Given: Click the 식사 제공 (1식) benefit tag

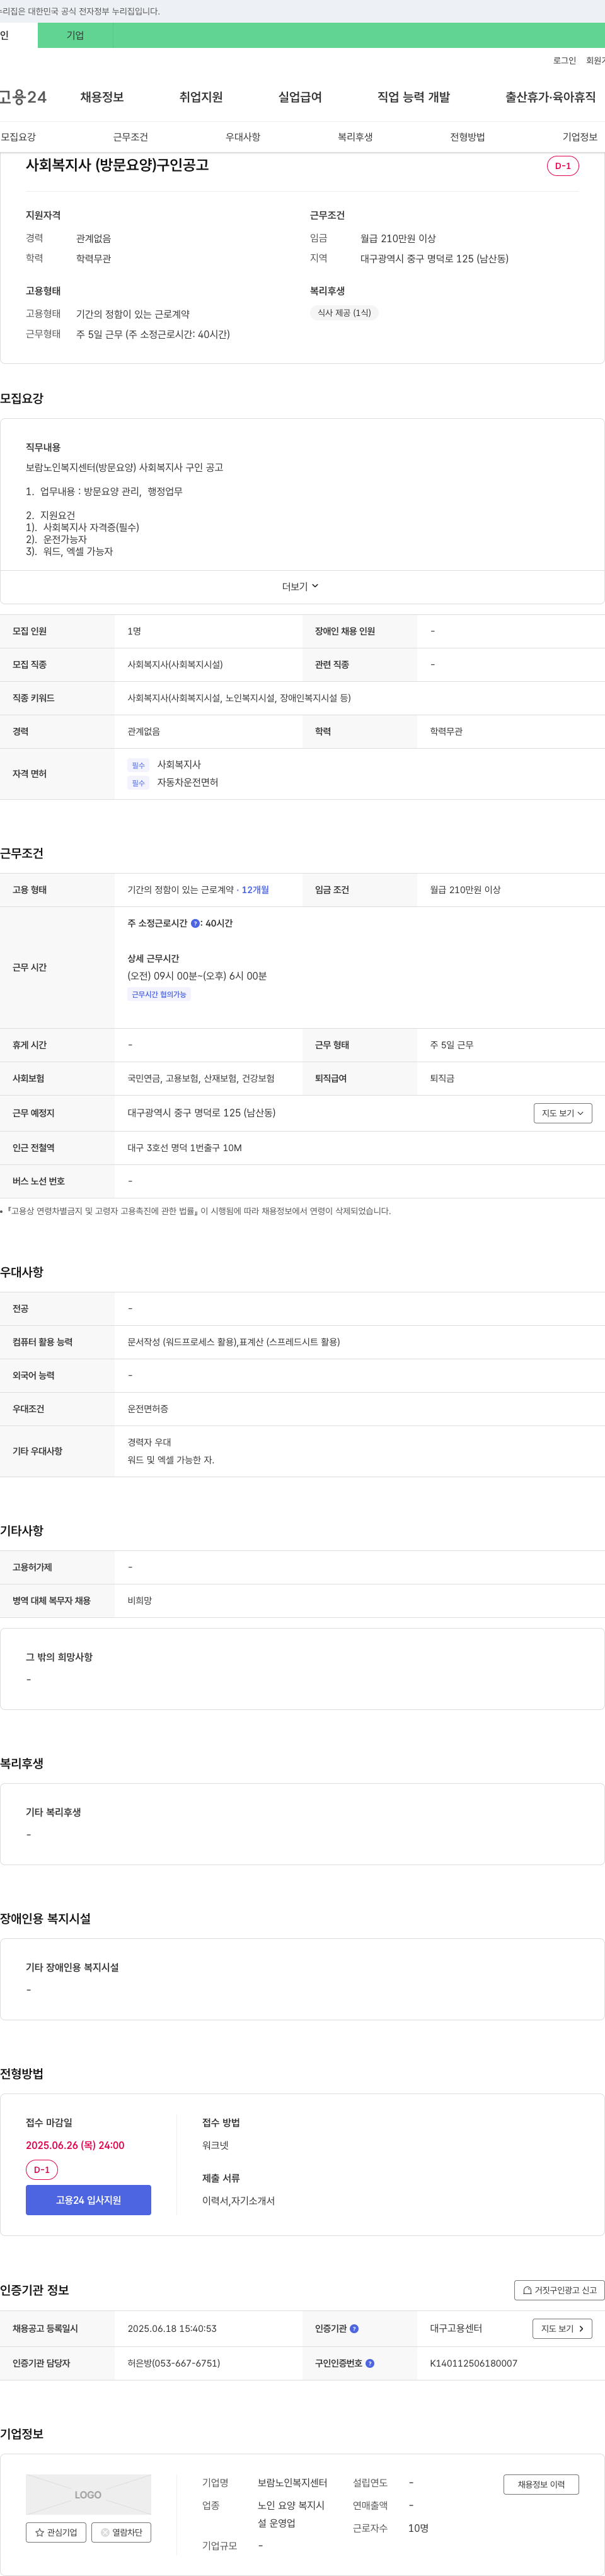Looking at the screenshot, I should click(343, 313).
